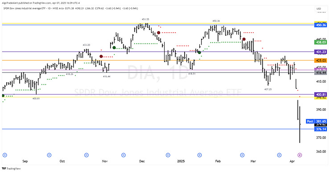Click dividend D marker between Sep and Oct
330x172 pixels.
click(x=49, y=155)
